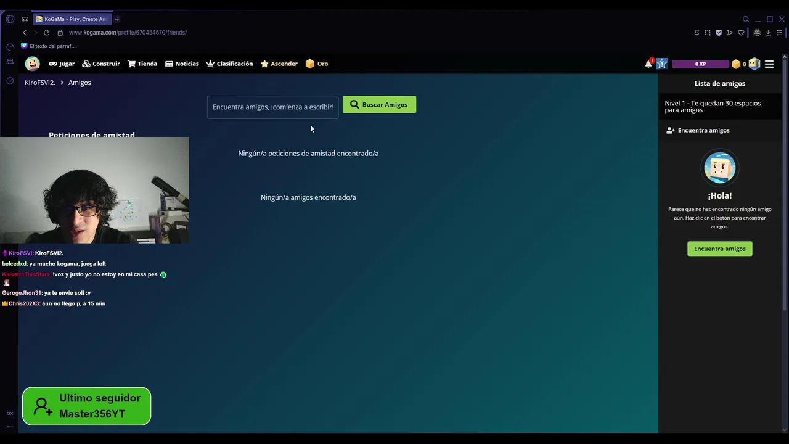Viewport: 789px width, 444px height.
Task: Click the level 1 star badge
Action: point(662,64)
